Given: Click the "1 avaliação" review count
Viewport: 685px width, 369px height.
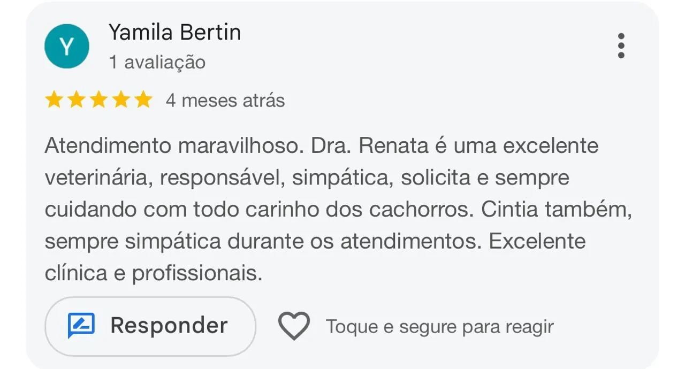Looking at the screenshot, I should 157,62.
